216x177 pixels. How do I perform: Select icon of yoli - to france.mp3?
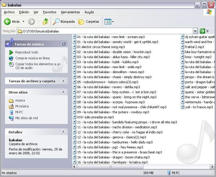(182, 107)
